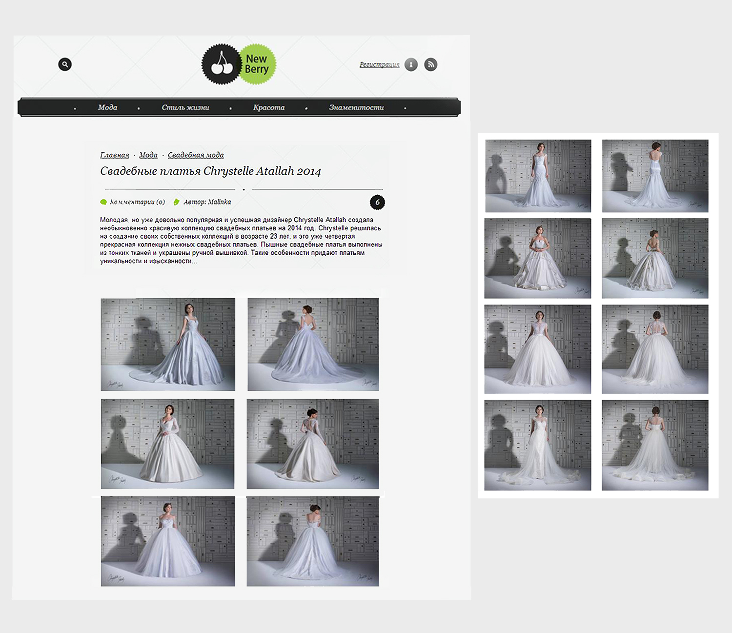Open the Комментарии (0) link
The height and width of the screenshot is (633, 732).
137,202
